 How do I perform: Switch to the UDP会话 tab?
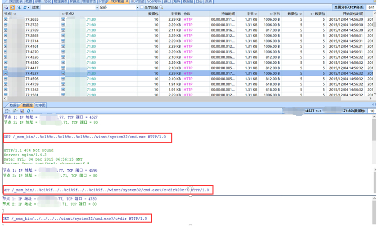click(137, 2)
